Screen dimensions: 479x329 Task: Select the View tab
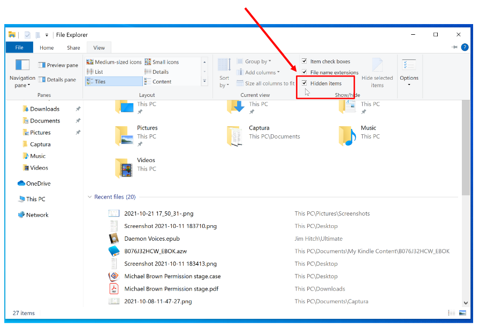point(99,48)
